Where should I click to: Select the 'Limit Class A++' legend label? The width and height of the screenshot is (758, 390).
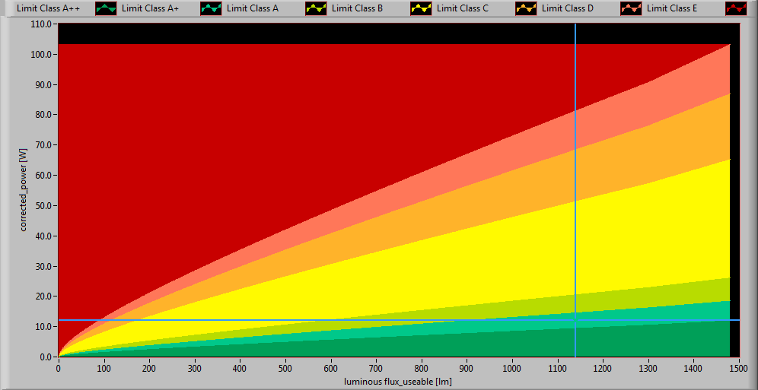tap(49, 8)
